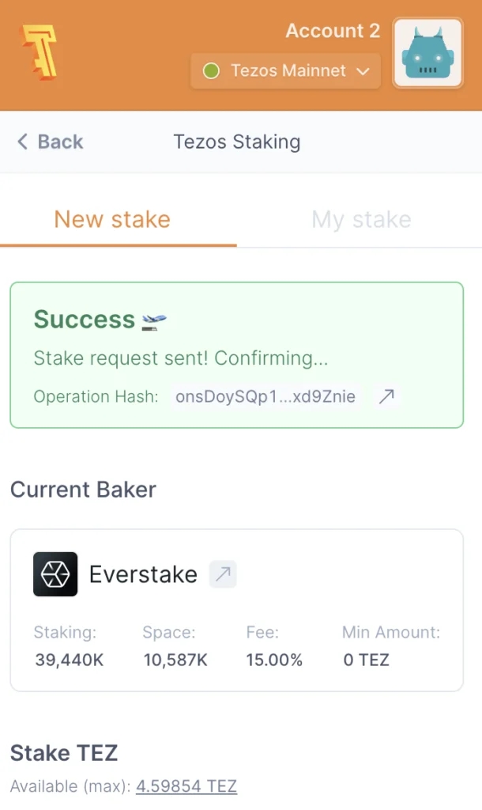Click the Everstake baker logo
Screen dimensions: 482x810
(55, 573)
